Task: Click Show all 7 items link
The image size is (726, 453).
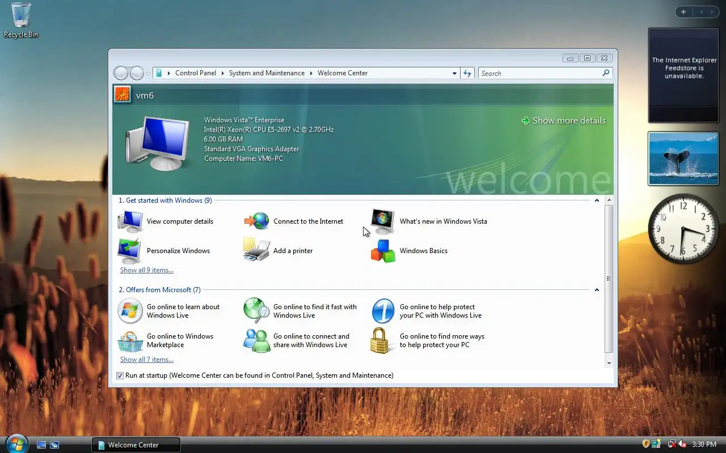Action: point(147,360)
